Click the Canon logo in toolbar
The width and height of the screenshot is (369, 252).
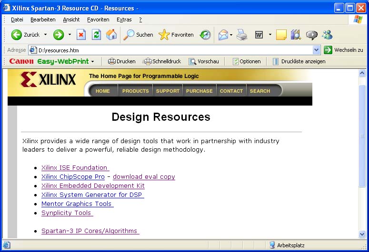21,61
